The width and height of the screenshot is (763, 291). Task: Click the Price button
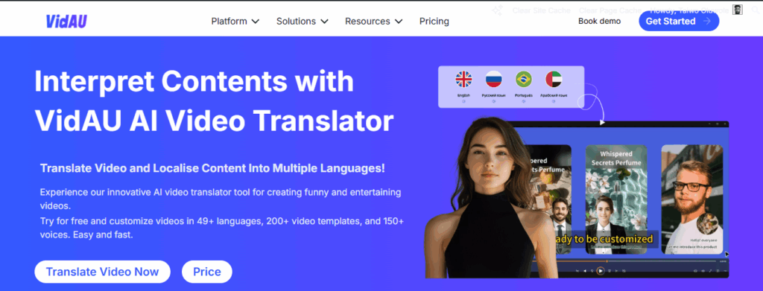[207, 272]
